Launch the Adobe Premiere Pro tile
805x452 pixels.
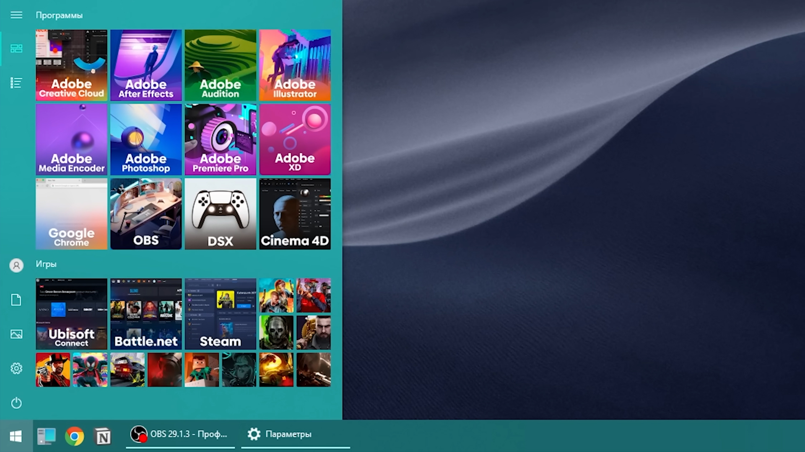coord(220,139)
